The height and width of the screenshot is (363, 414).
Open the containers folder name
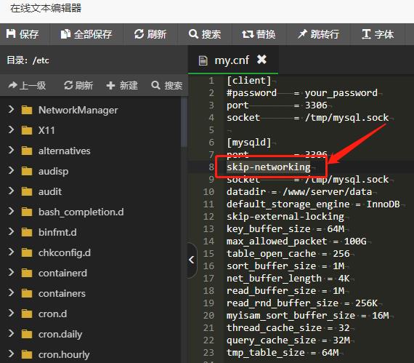pyautogui.click(x=62, y=293)
